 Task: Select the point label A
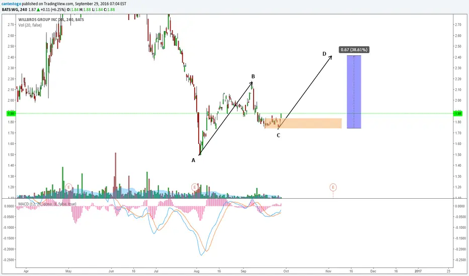pos(193,160)
